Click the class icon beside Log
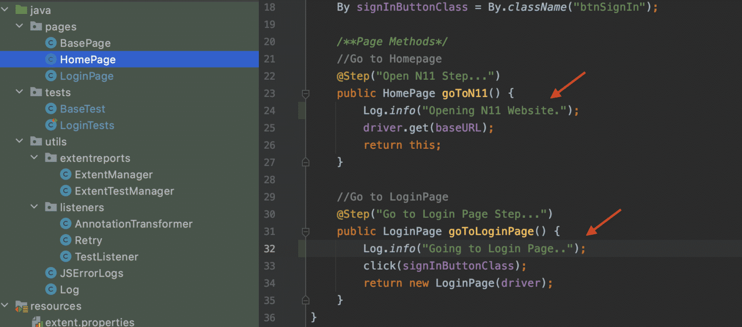The height and width of the screenshot is (327, 742). tap(51, 289)
